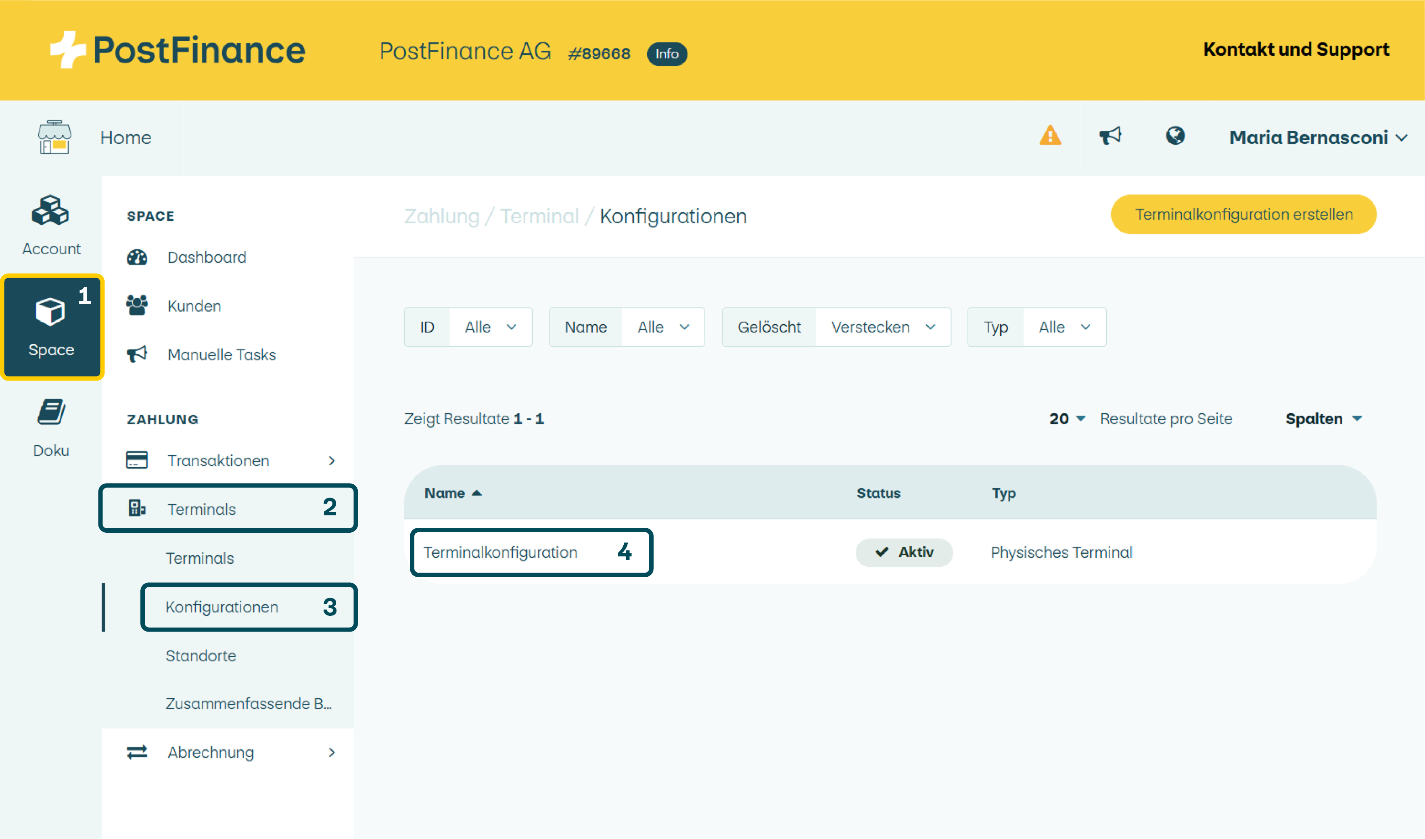
Task: Open Abrechnung in the sidebar
Action: (x=211, y=753)
